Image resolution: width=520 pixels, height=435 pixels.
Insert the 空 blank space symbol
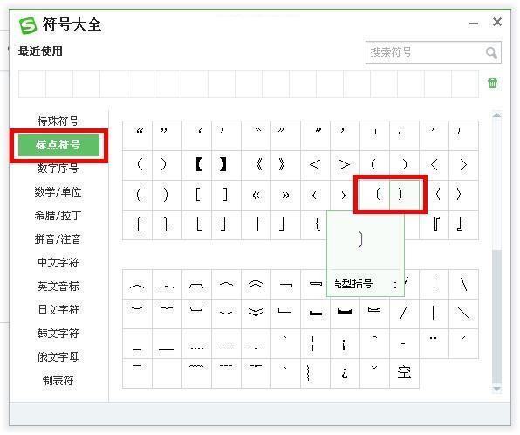(x=404, y=373)
